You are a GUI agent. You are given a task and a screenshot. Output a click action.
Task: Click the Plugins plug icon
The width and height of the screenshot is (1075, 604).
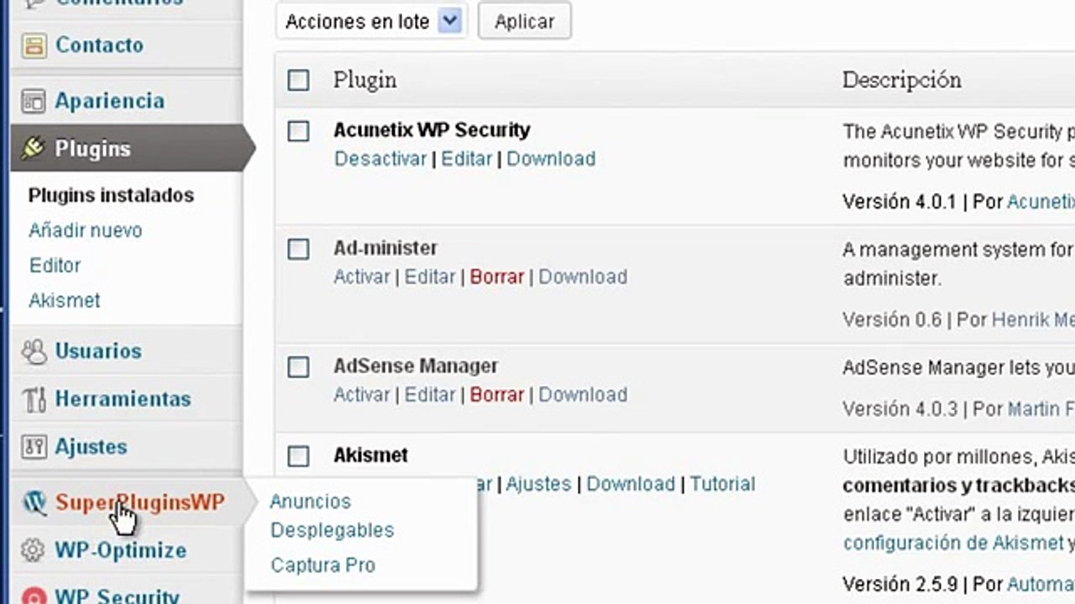coord(34,148)
